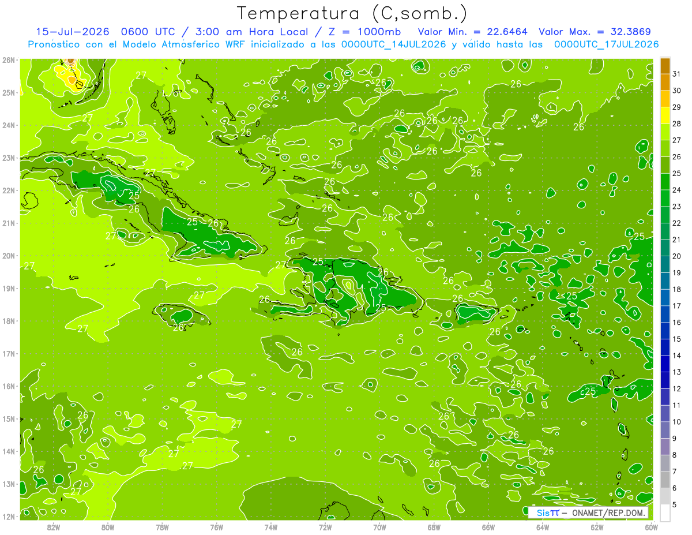This screenshot has width=692, height=535.
Task: Click the "Valor Max. = 32.3869" value
Action: click(x=595, y=32)
